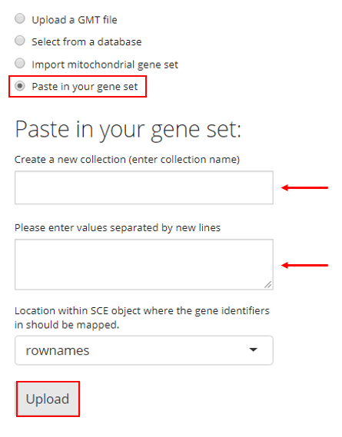Click the red arrow beside gene values area
Image resolution: width=342 pixels, height=437 pixels.
pos(304,265)
